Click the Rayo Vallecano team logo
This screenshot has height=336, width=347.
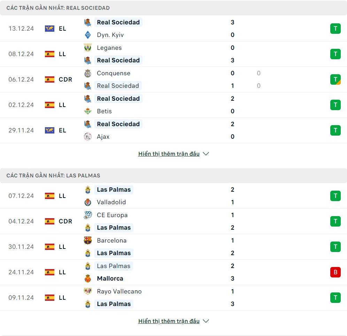coord(87,291)
